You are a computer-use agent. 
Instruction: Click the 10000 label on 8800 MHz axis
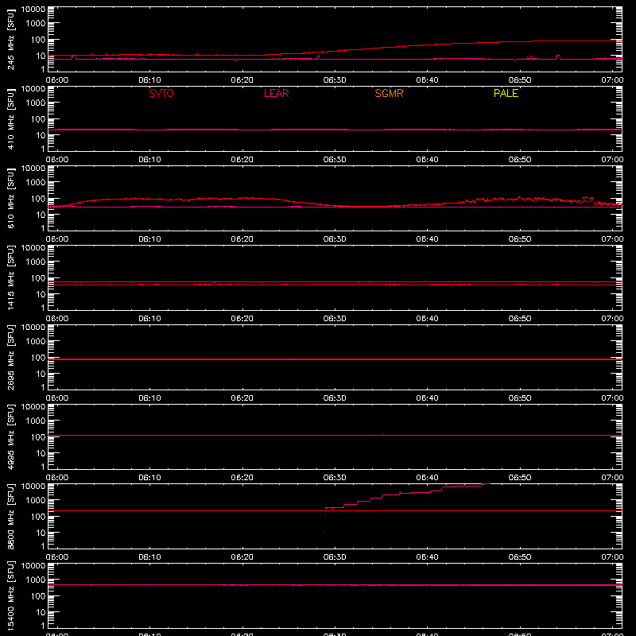[x=33, y=487]
